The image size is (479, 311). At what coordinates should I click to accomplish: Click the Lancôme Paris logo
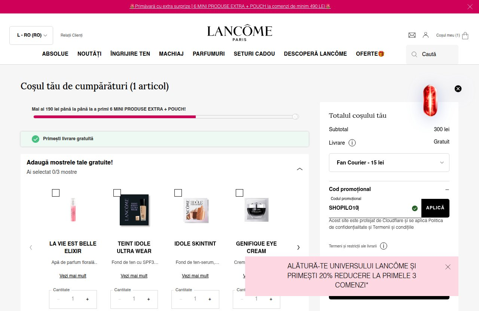pyautogui.click(x=239, y=33)
